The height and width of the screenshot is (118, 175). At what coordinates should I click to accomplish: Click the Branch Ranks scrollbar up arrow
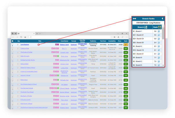click(163, 26)
